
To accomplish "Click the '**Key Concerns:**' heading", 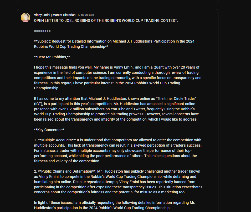I will pos(49,130).
